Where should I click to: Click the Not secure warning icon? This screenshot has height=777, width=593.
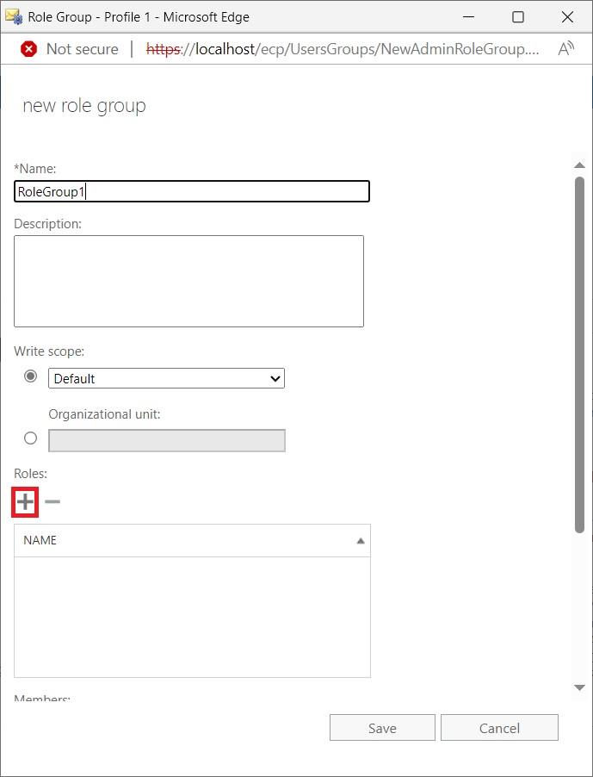(x=28, y=49)
